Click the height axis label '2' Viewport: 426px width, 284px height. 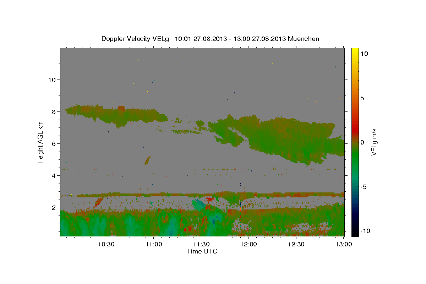click(x=54, y=208)
